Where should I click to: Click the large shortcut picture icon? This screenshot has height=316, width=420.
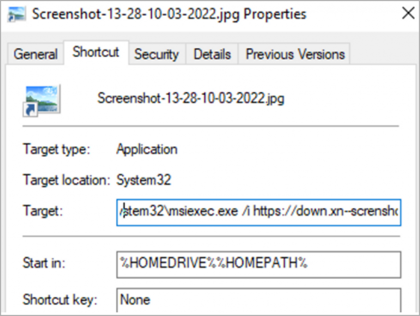(x=42, y=100)
